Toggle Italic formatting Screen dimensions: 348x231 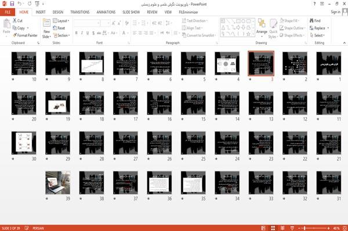[82, 33]
